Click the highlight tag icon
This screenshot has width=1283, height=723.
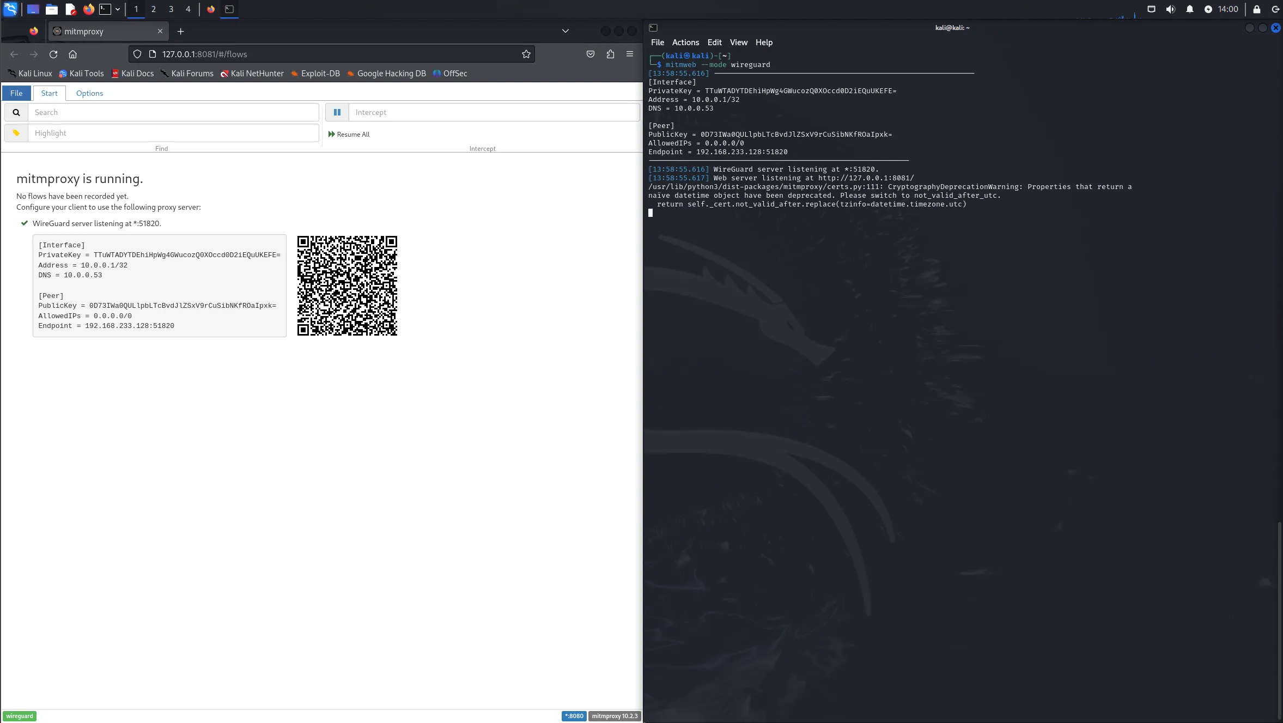[x=16, y=133]
